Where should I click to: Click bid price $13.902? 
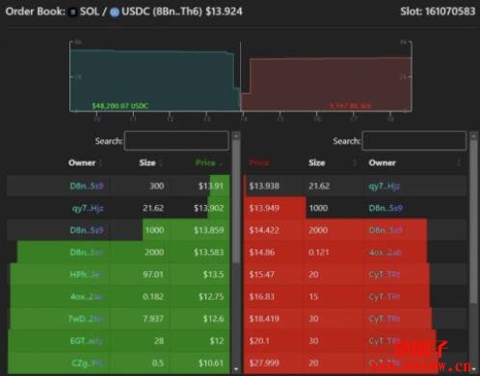coord(209,209)
